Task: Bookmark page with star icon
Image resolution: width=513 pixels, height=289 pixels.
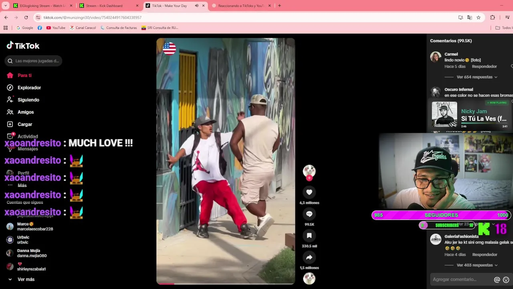Action: (x=479, y=18)
